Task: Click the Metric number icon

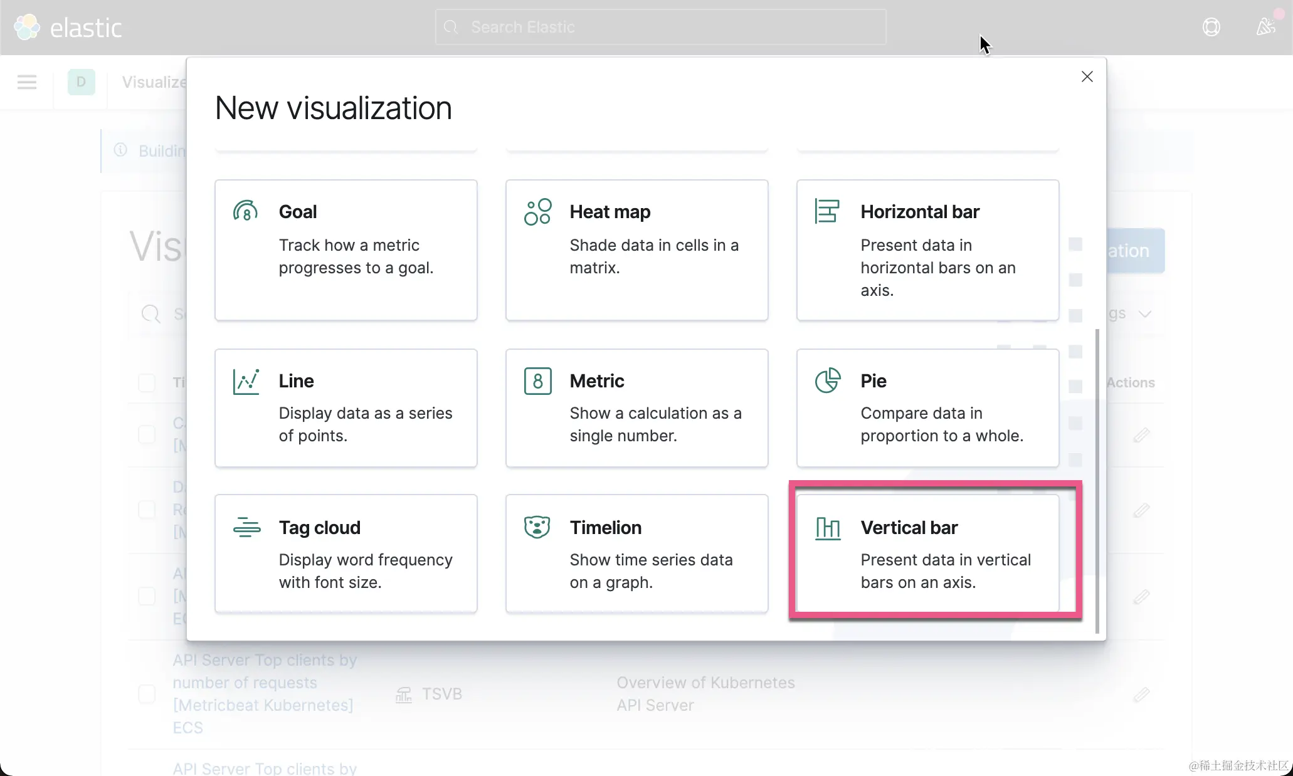Action: (x=537, y=381)
